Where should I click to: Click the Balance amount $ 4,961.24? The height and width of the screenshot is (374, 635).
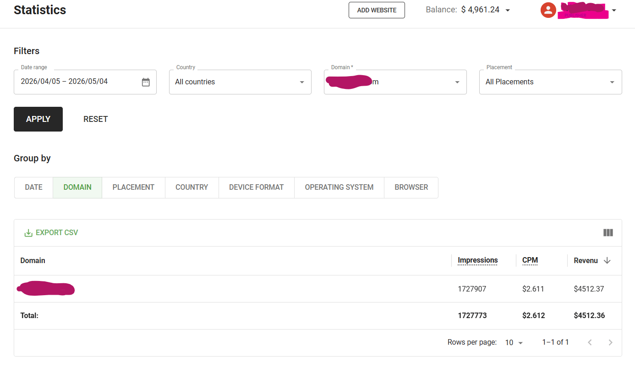point(480,10)
